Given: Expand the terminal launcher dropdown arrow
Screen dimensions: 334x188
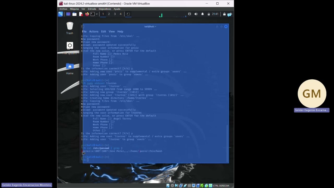Looking at the screenshot, I should tap(97, 14).
